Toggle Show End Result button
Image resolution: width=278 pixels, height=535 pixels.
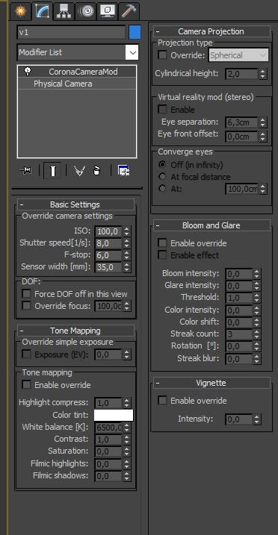pyautogui.click(x=52, y=171)
